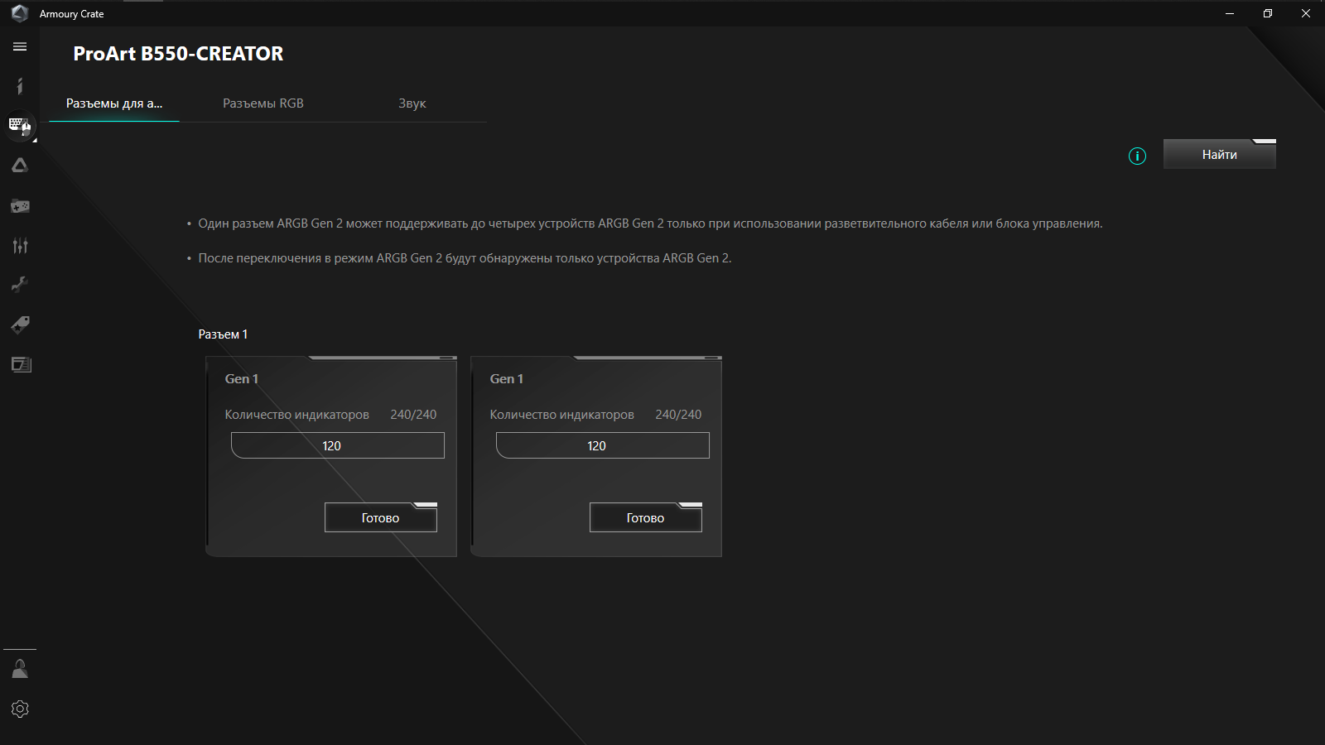Click the Найти button
This screenshot has height=745, width=1325.
[x=1220, y=154]
